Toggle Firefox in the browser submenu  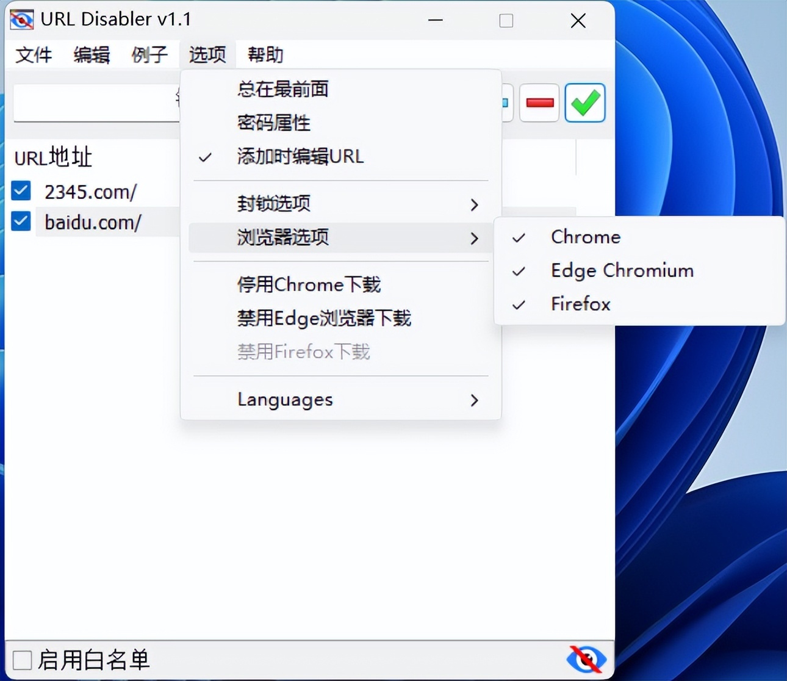(580, 303)
